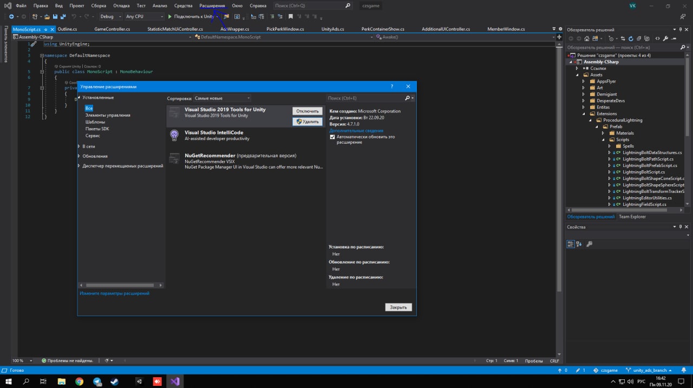
Task: Open Telegram from the taskbar
Action: pos(97,382)
